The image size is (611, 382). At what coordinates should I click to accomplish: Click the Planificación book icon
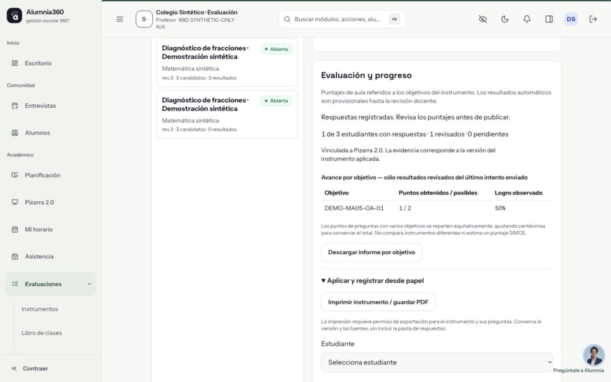tap(15, 175)
